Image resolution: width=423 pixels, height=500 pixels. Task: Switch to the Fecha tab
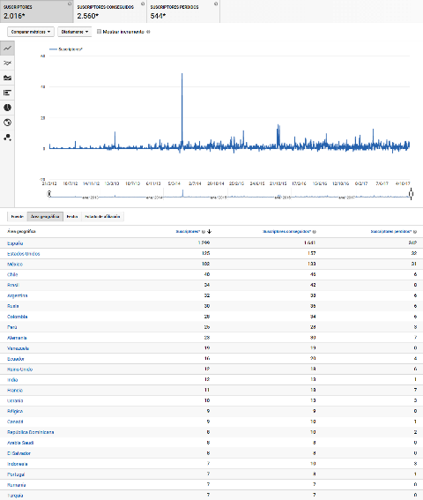72,217
